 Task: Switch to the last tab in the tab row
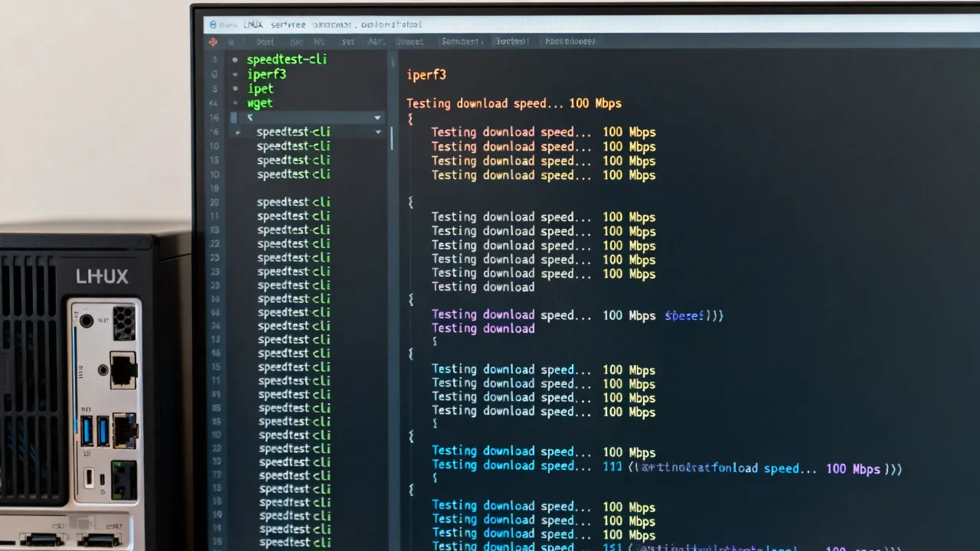coord(570,41)
